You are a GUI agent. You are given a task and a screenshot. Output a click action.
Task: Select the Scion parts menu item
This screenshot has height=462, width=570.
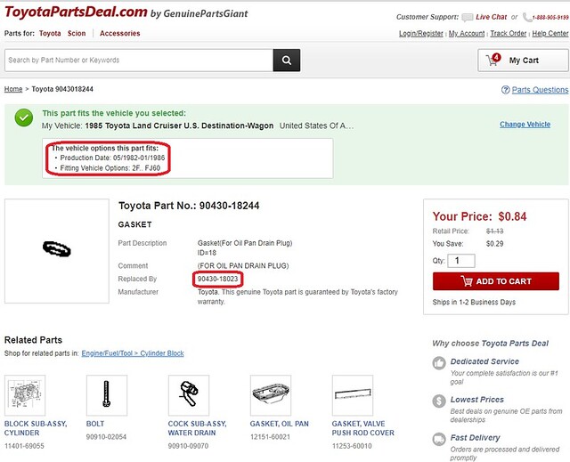coord(77,34)
